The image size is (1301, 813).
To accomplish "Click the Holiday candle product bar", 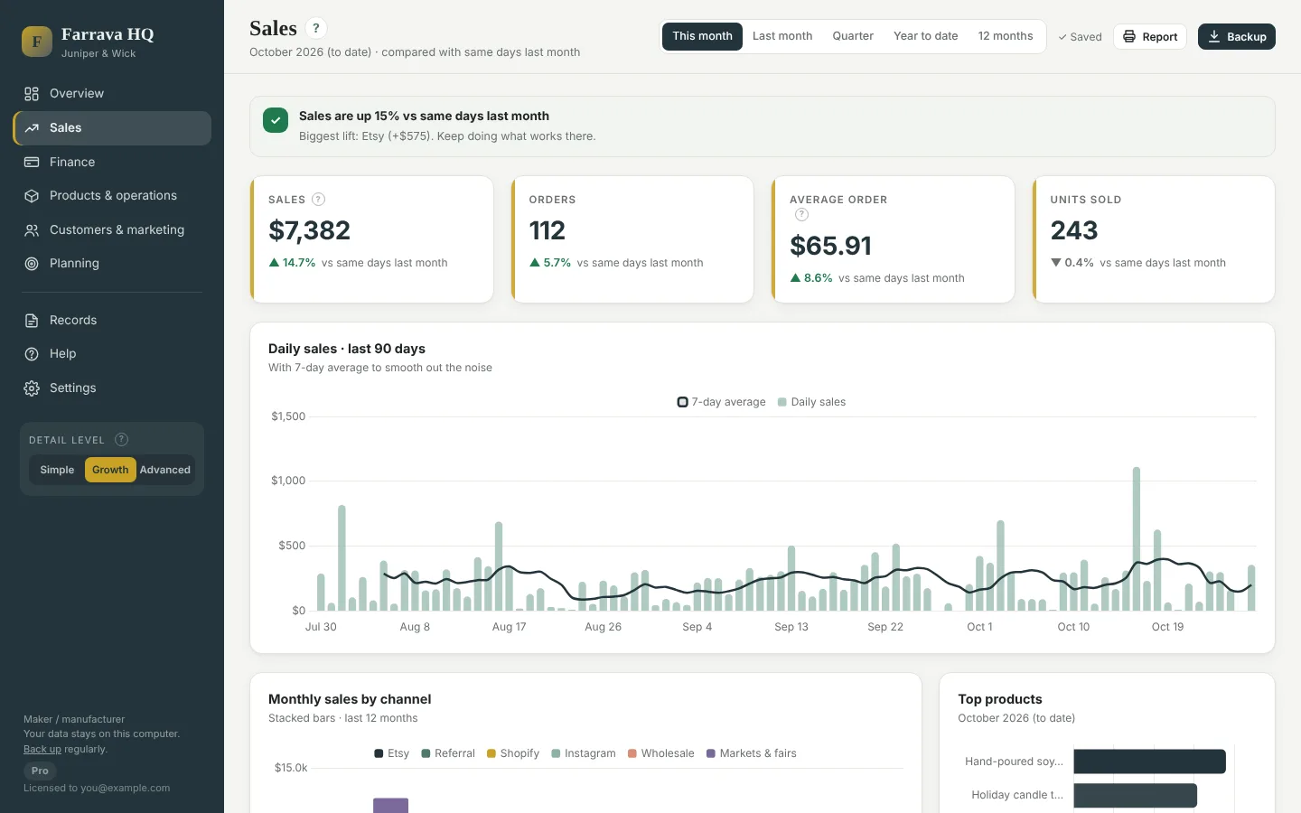I will (x=1135, y=796).
